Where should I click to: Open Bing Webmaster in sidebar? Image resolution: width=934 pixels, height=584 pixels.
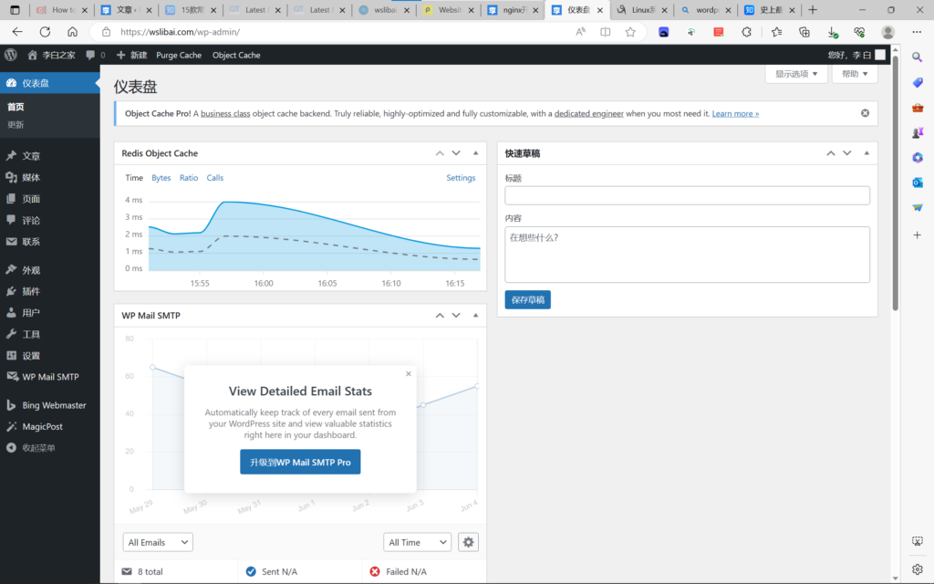click(54, 405)
